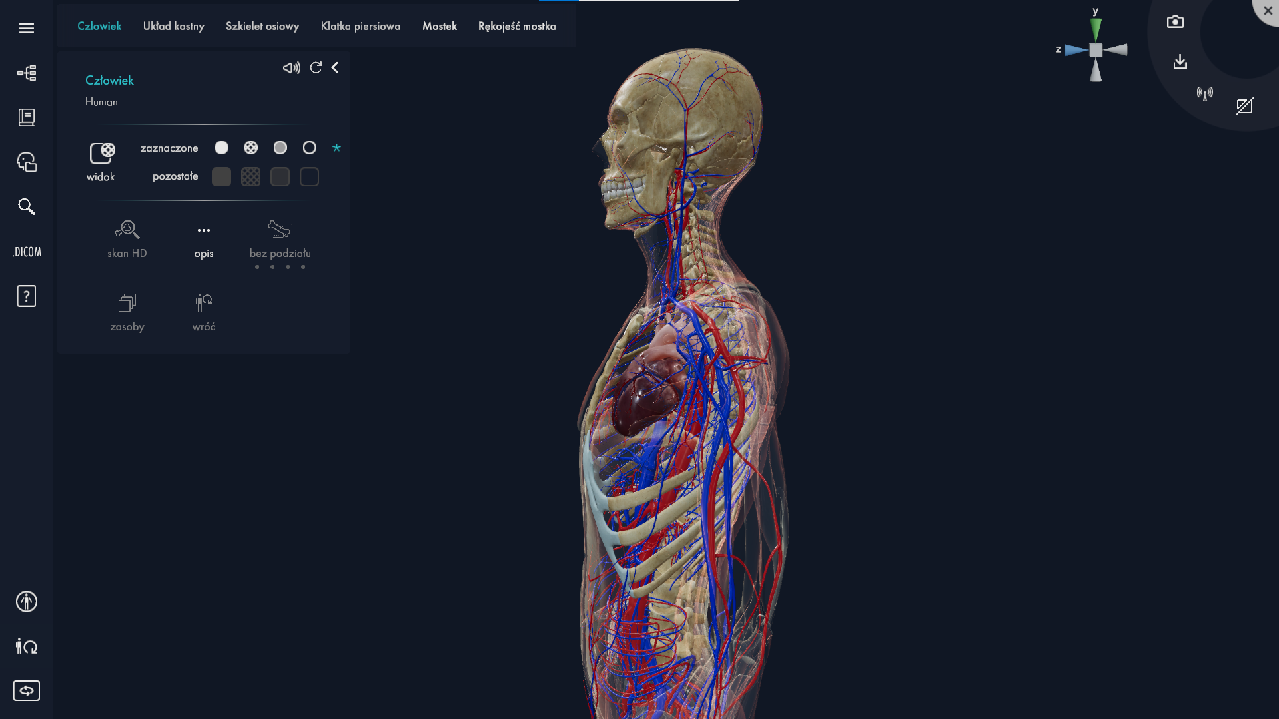Open the help question mark icon
The image size is (1279, 719).
26,296
